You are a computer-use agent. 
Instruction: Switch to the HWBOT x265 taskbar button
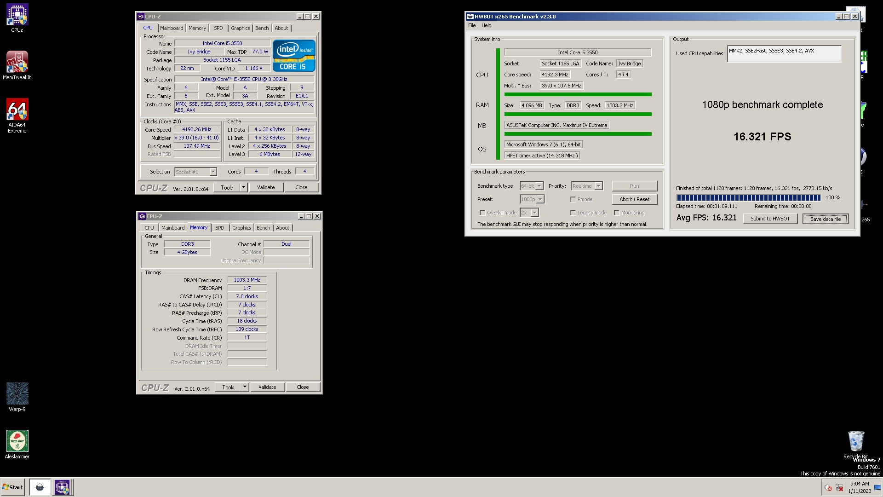pyautogui.click(x=40, y=487)
